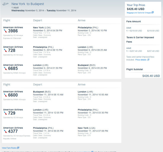The height and width of the screenshot is (152, 163).
Task: Click the New York to Budapest heading
Action: point(28,4)
